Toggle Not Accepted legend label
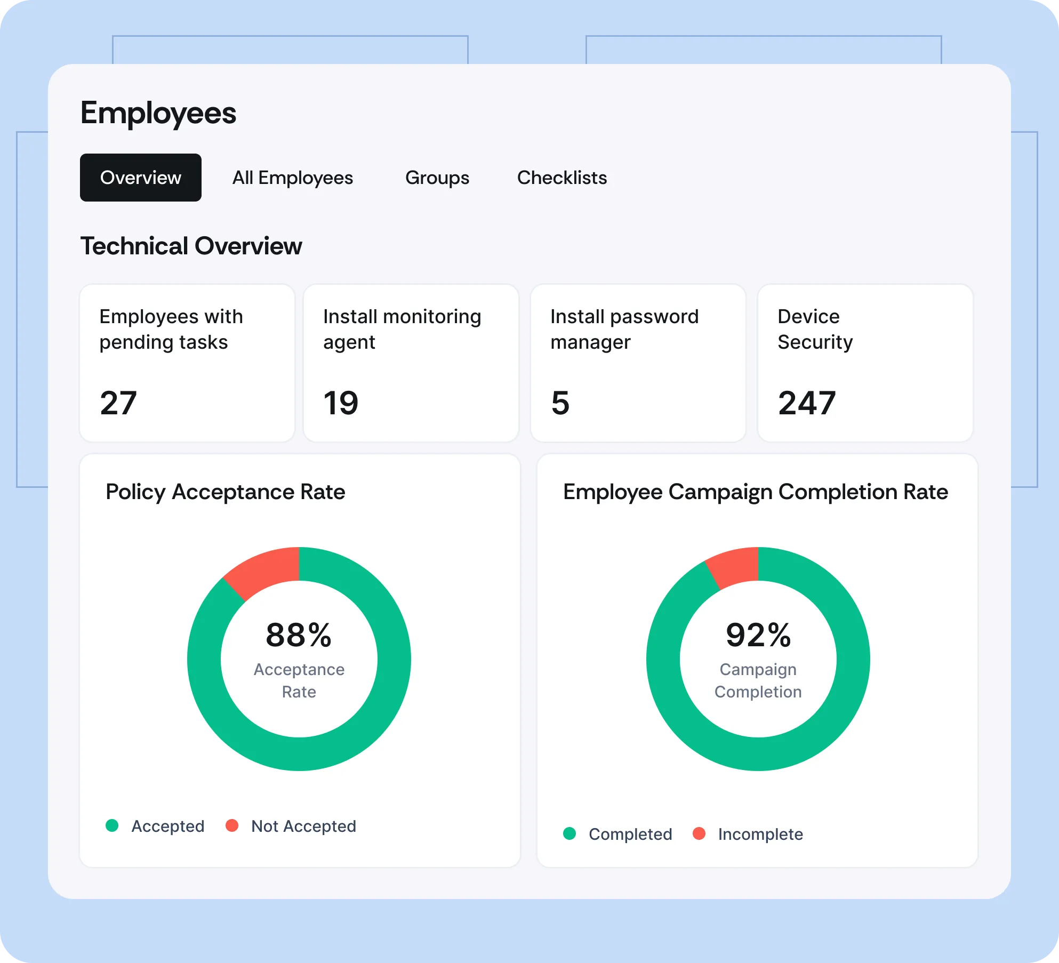The width and height of the screenshot is (1059, 963). [303, 826]
